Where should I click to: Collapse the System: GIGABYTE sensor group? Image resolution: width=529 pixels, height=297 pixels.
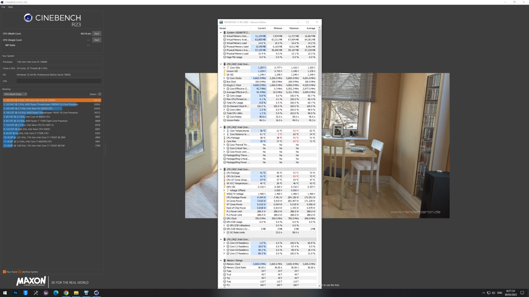[x=221, y=33]
